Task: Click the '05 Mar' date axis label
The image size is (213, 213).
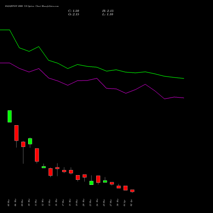Action: pyautogui.click(x=9, y=202)
